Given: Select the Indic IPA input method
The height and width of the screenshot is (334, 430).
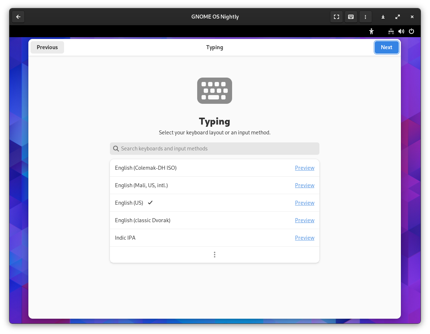Looking at the screenshot, I should (125, 238).
